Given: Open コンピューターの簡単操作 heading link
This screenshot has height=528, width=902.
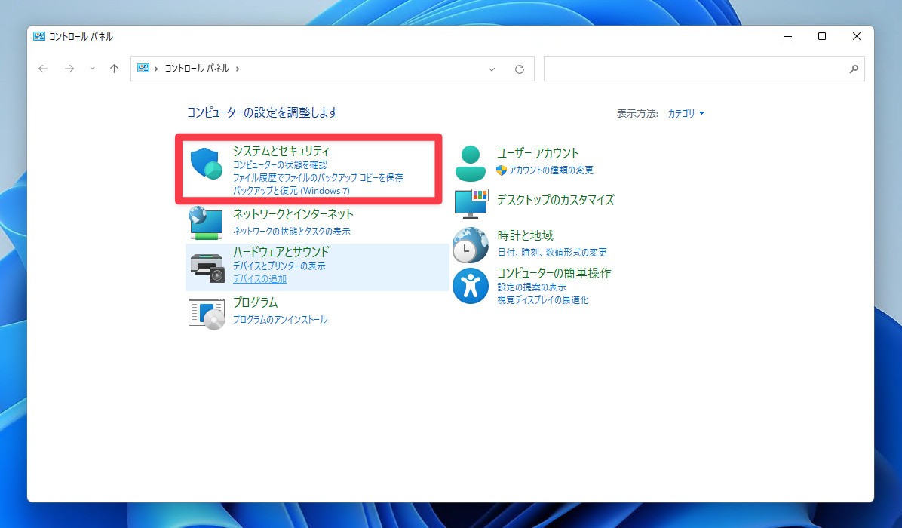Looking at the screenshot, I should coord(554,272).
